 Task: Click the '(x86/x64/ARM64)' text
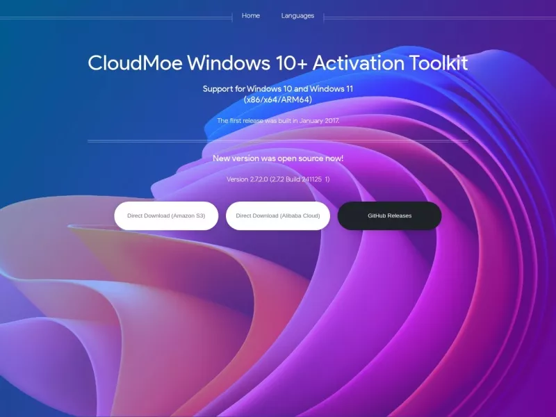(x=278, y=99)
